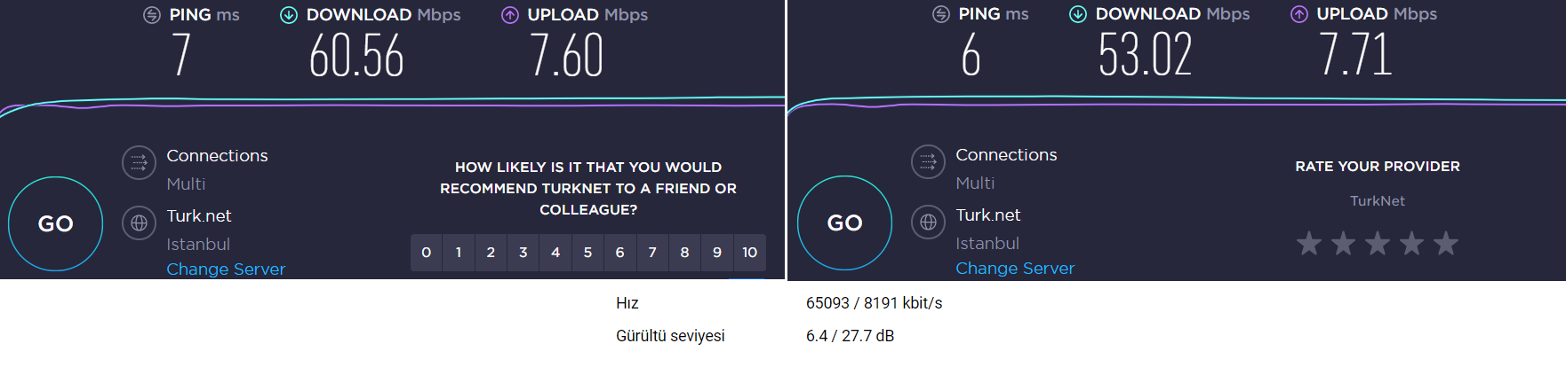The width and height of the screenshot is (1566, 367).
Task: Rate provider with the first star
Action: 1309,243
